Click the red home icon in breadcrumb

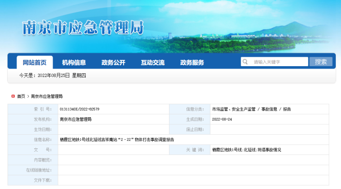[13, 96]
